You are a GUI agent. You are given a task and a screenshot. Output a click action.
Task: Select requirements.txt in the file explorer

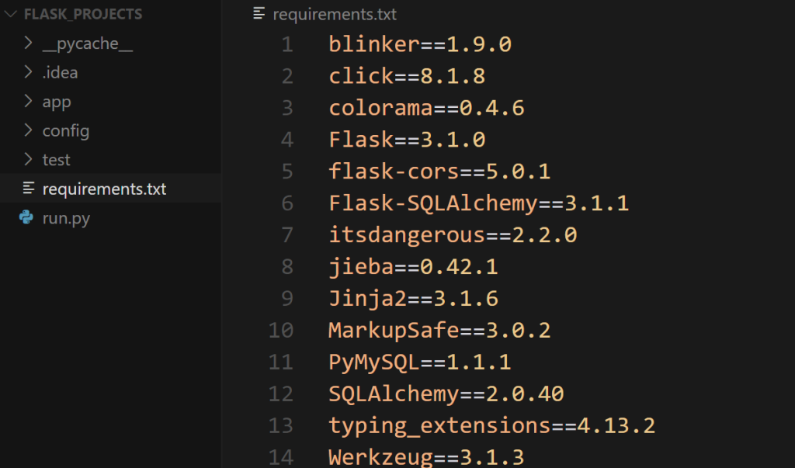coord(104,189)
